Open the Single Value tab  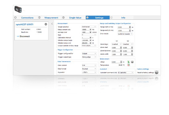(x=75, y=18)
